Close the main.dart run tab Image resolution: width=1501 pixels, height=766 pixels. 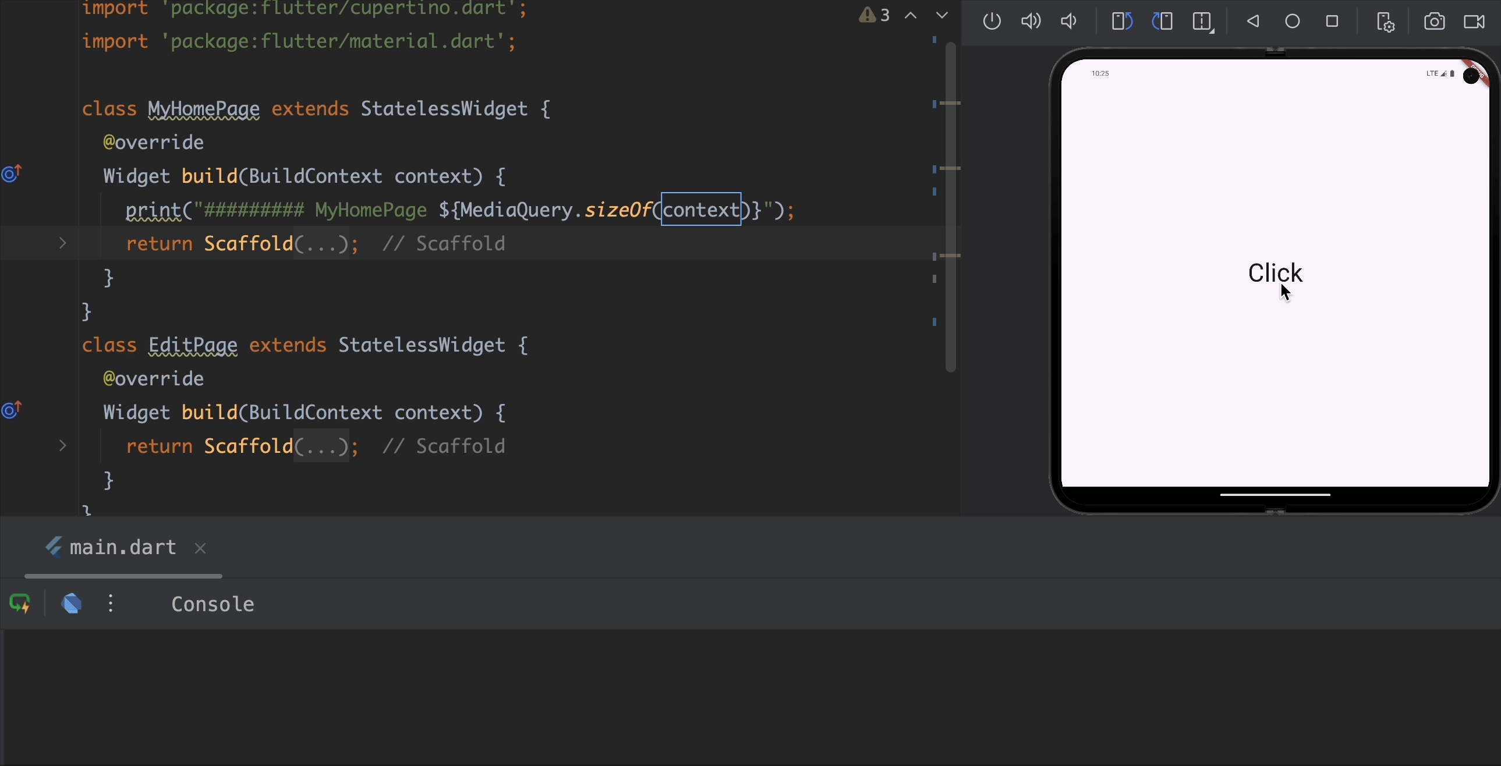pyautogui.click(x=200, y=548)
